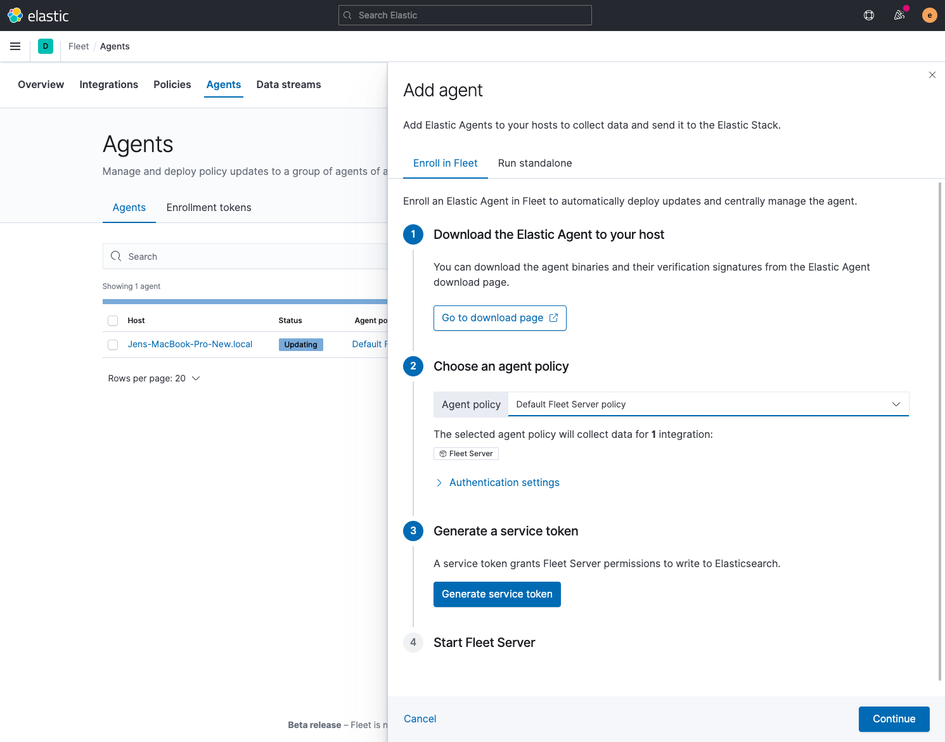Click the Fleet Server integration badge
The image size is (945, 742).
point(466,454)
